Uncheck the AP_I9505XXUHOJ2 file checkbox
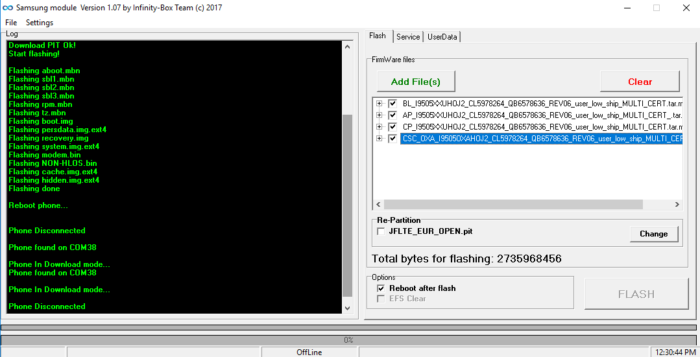The width and height of the screenshot is (700, 357). click(x=392, y=115)
